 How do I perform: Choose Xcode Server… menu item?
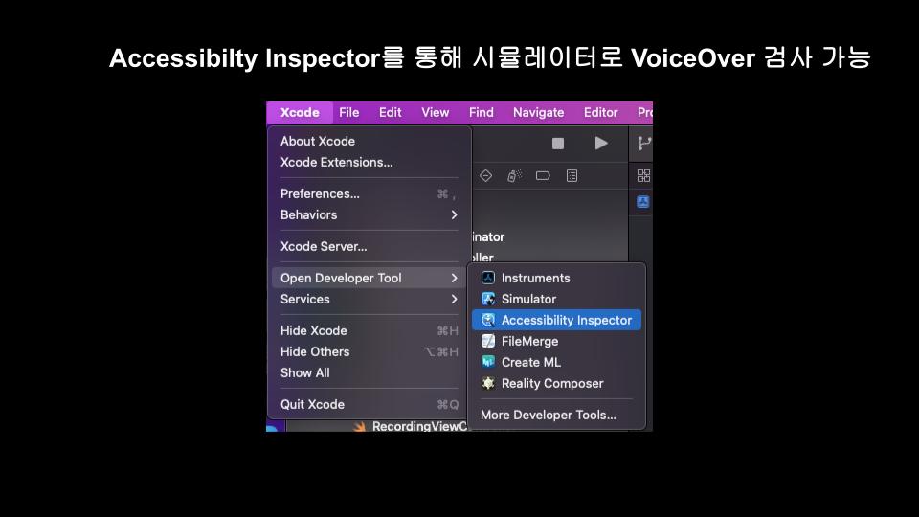point(370,247)
